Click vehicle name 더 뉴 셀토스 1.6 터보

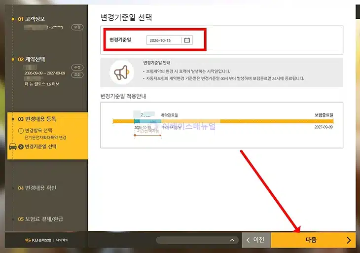[x=42, y=84]
